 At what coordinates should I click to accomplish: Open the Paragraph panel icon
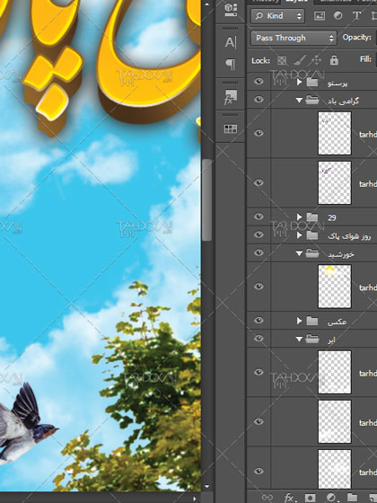[x=231, y=64]
